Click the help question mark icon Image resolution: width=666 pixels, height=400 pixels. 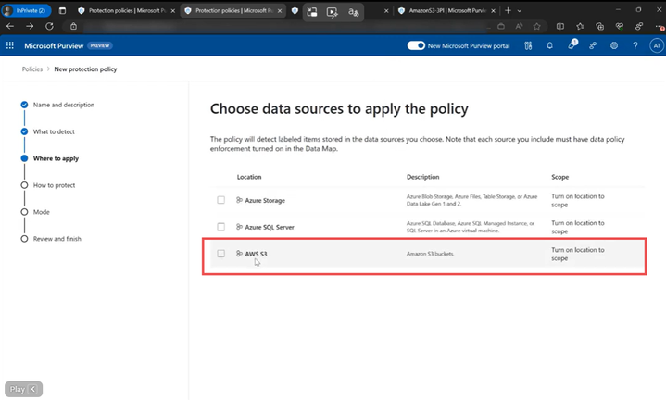coord(635,45)
